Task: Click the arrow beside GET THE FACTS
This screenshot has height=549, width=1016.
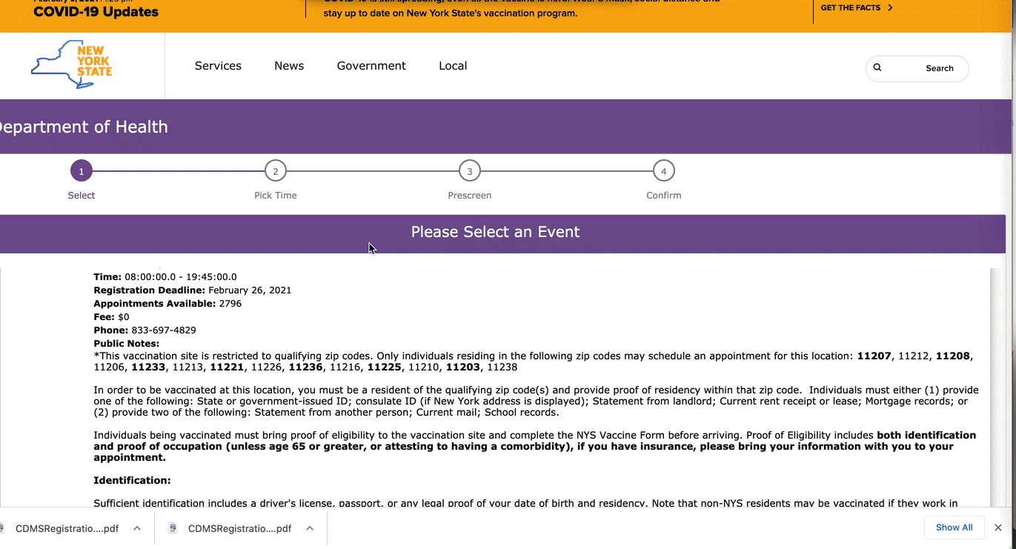Action: point(890,7)
